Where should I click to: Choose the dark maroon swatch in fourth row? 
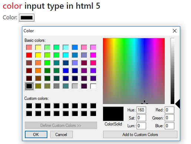point(29,71)
